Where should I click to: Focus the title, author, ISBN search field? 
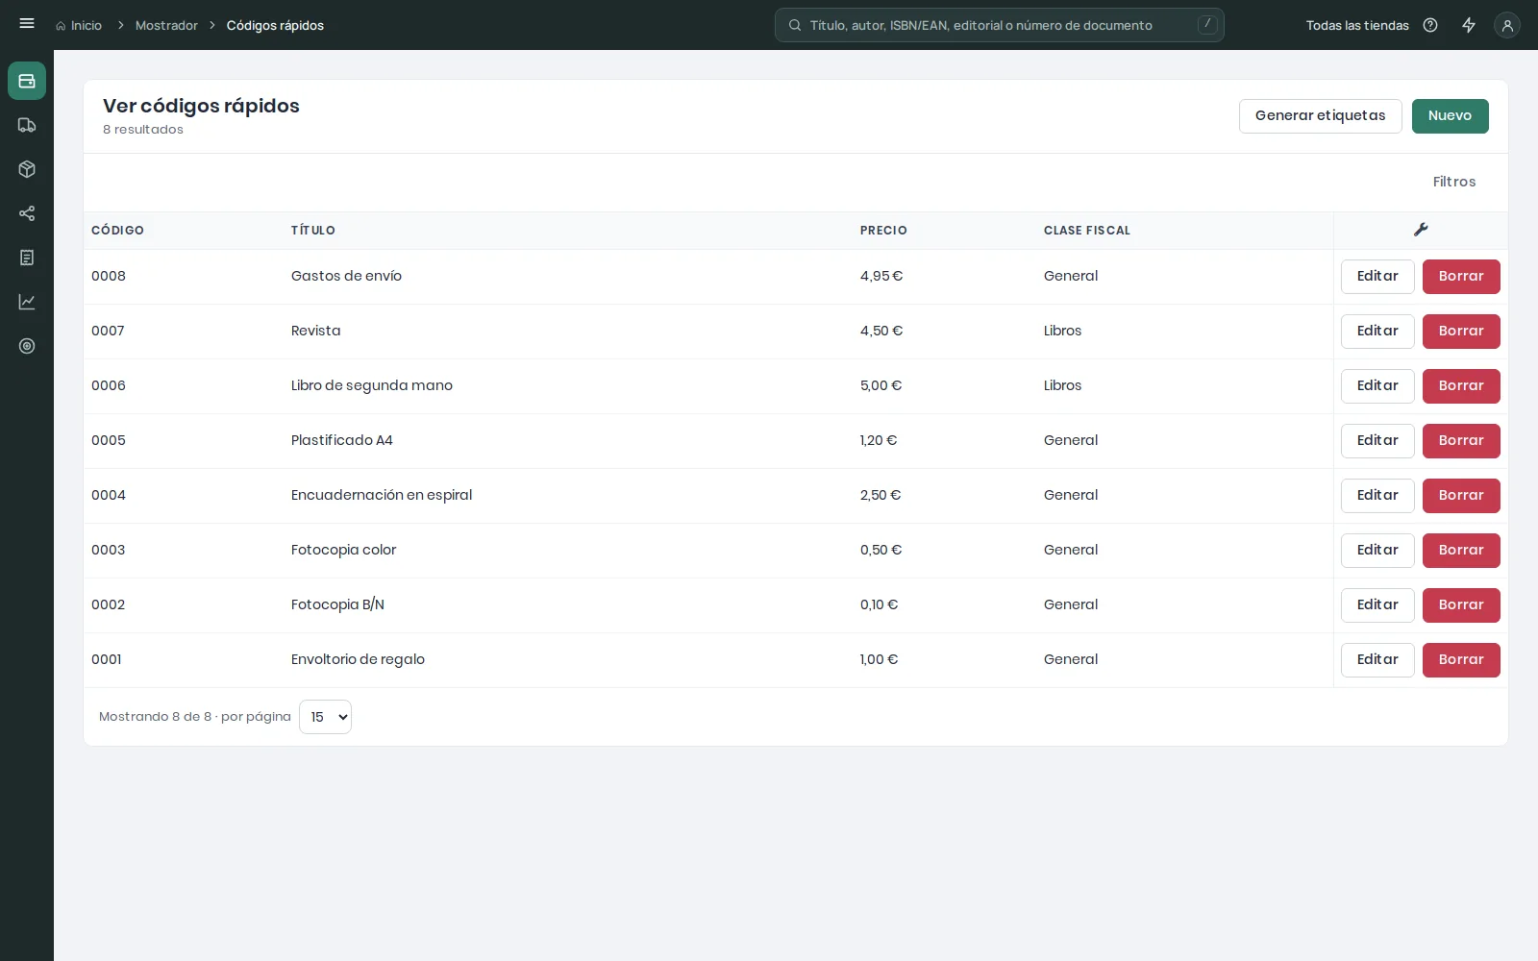(x=1000, y=25)
